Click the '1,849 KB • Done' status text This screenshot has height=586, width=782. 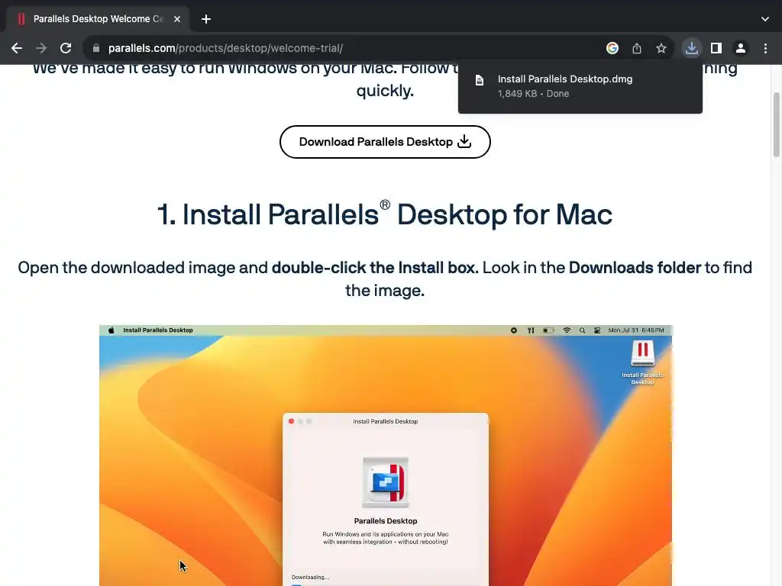(x=533, y=94)
